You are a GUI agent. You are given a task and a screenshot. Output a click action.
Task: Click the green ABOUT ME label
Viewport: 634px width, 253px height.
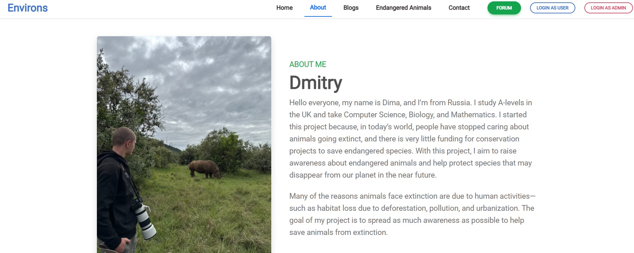[307, 64]
